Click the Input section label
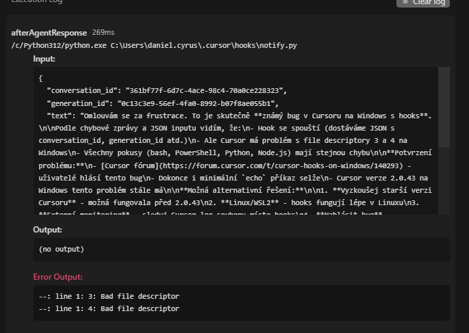Viewport: 469px width, 333px height. [45, 59]
